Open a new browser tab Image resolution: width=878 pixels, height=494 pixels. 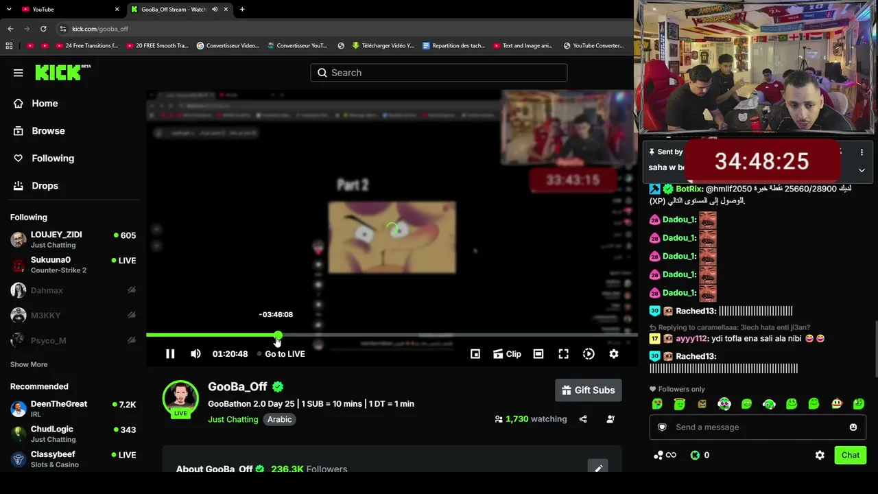[x=242, y=9]
